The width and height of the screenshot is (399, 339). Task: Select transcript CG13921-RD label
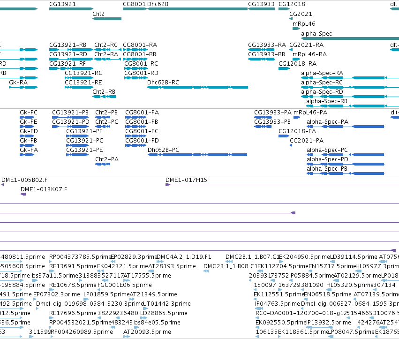point(68,54)
